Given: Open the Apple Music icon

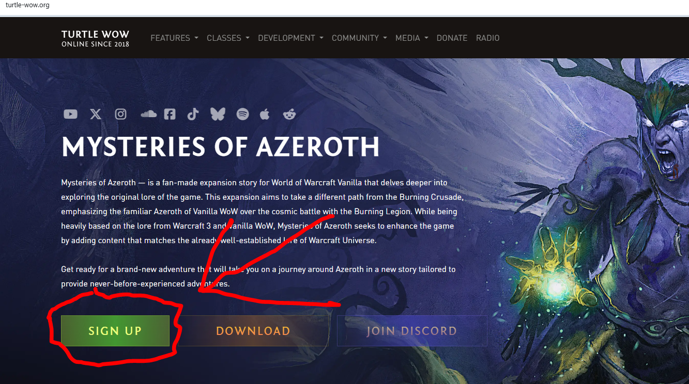Looking at the screenshot, I should (x=265, y=114).
